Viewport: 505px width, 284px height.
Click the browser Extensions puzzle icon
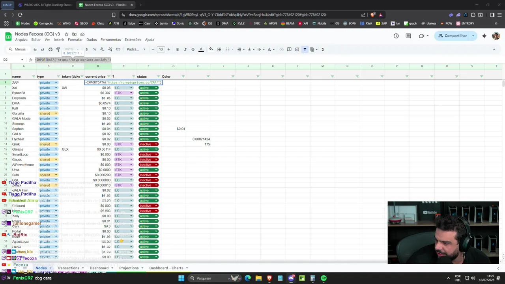click(473, 15)
